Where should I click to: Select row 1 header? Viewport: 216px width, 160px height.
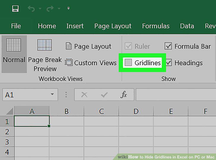pyautogui.click(x=7, y=121)
